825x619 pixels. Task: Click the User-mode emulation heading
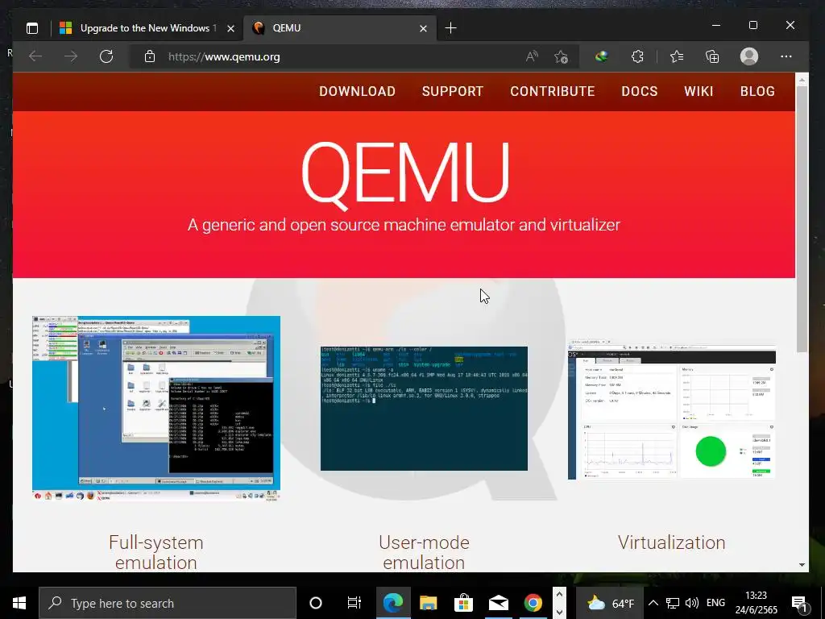tap(424, 552)
